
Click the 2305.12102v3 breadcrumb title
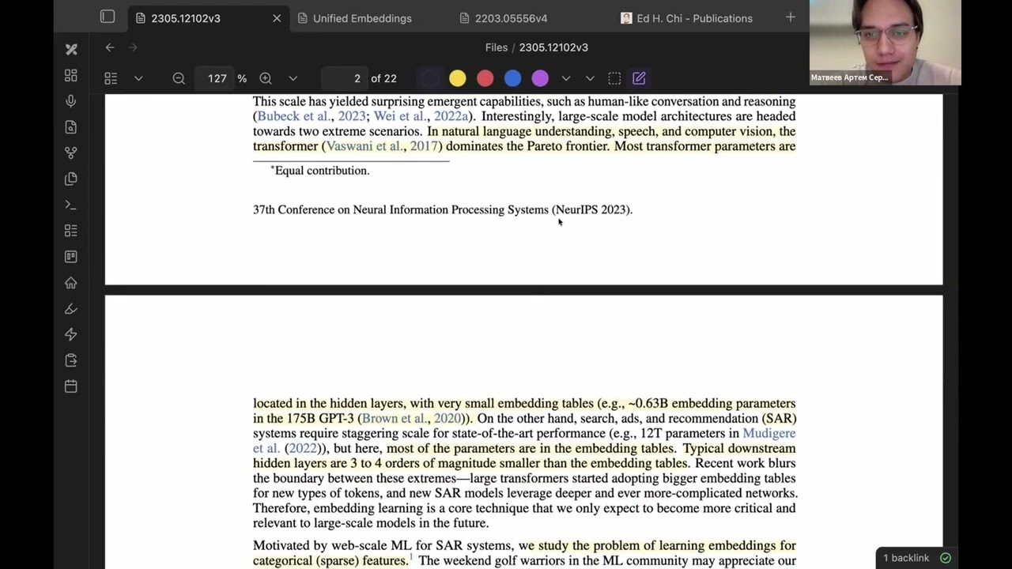tap(553, 47)
